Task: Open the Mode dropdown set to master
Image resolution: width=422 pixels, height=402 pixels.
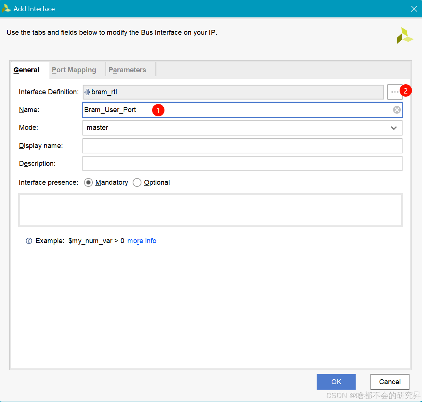Action: (242, 128)
